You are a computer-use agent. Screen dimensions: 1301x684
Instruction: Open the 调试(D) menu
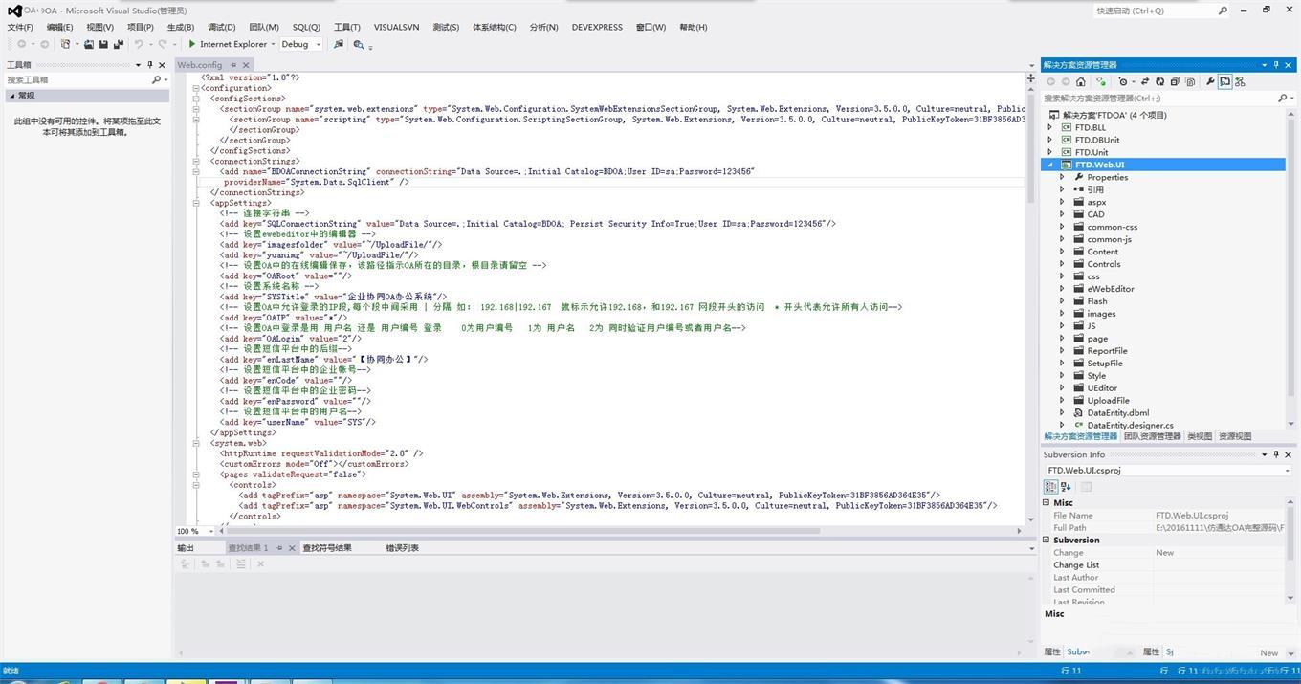point(221,27)
